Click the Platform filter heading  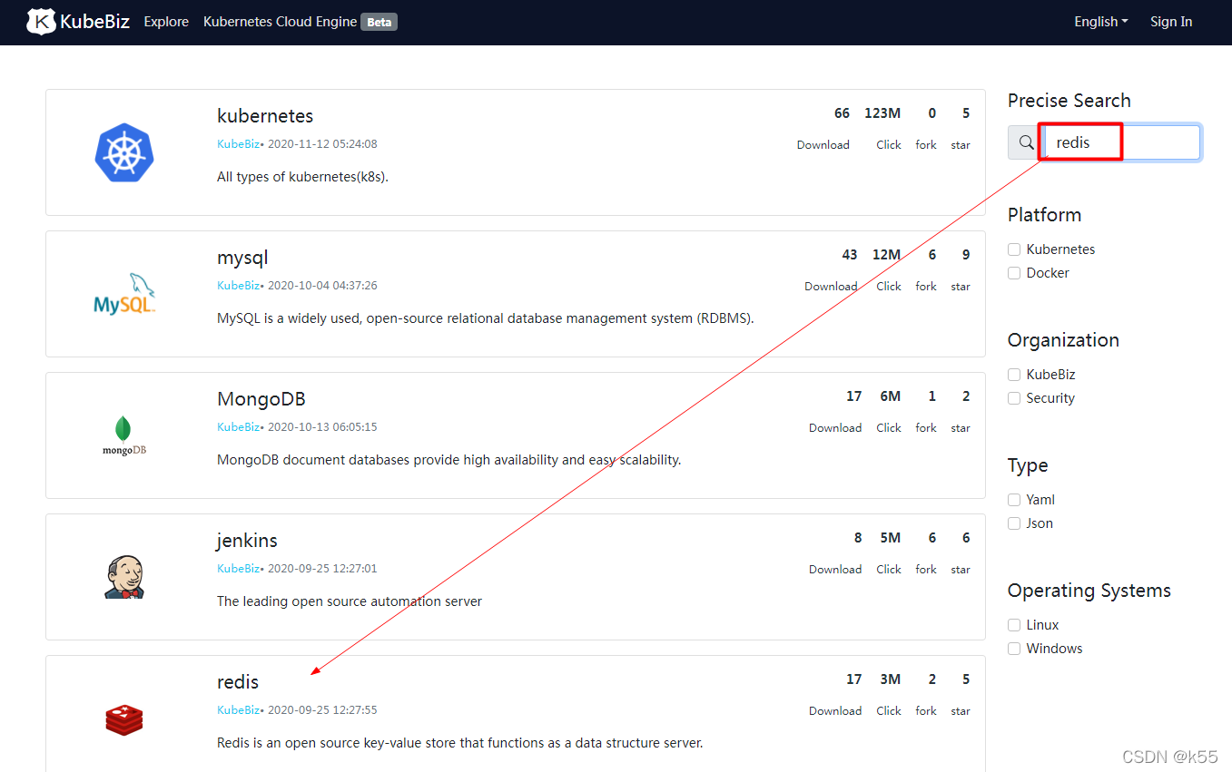pos(1044,215)
